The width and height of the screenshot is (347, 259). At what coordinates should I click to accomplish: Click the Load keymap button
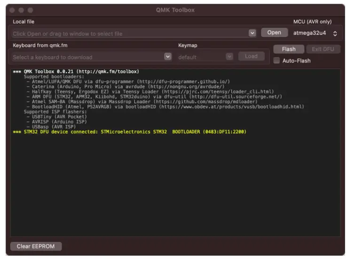251,56
